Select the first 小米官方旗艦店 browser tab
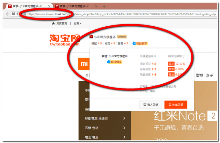This screenshot has height=143, width=220. pyautogui.click(x=29, y=6)
